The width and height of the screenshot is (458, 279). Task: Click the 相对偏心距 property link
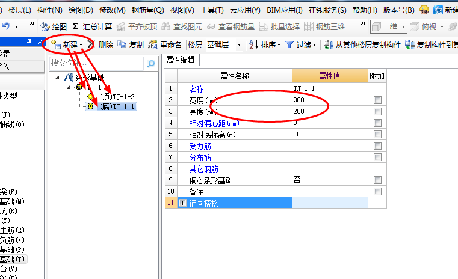pyautogui.click(x=214, y=123)
